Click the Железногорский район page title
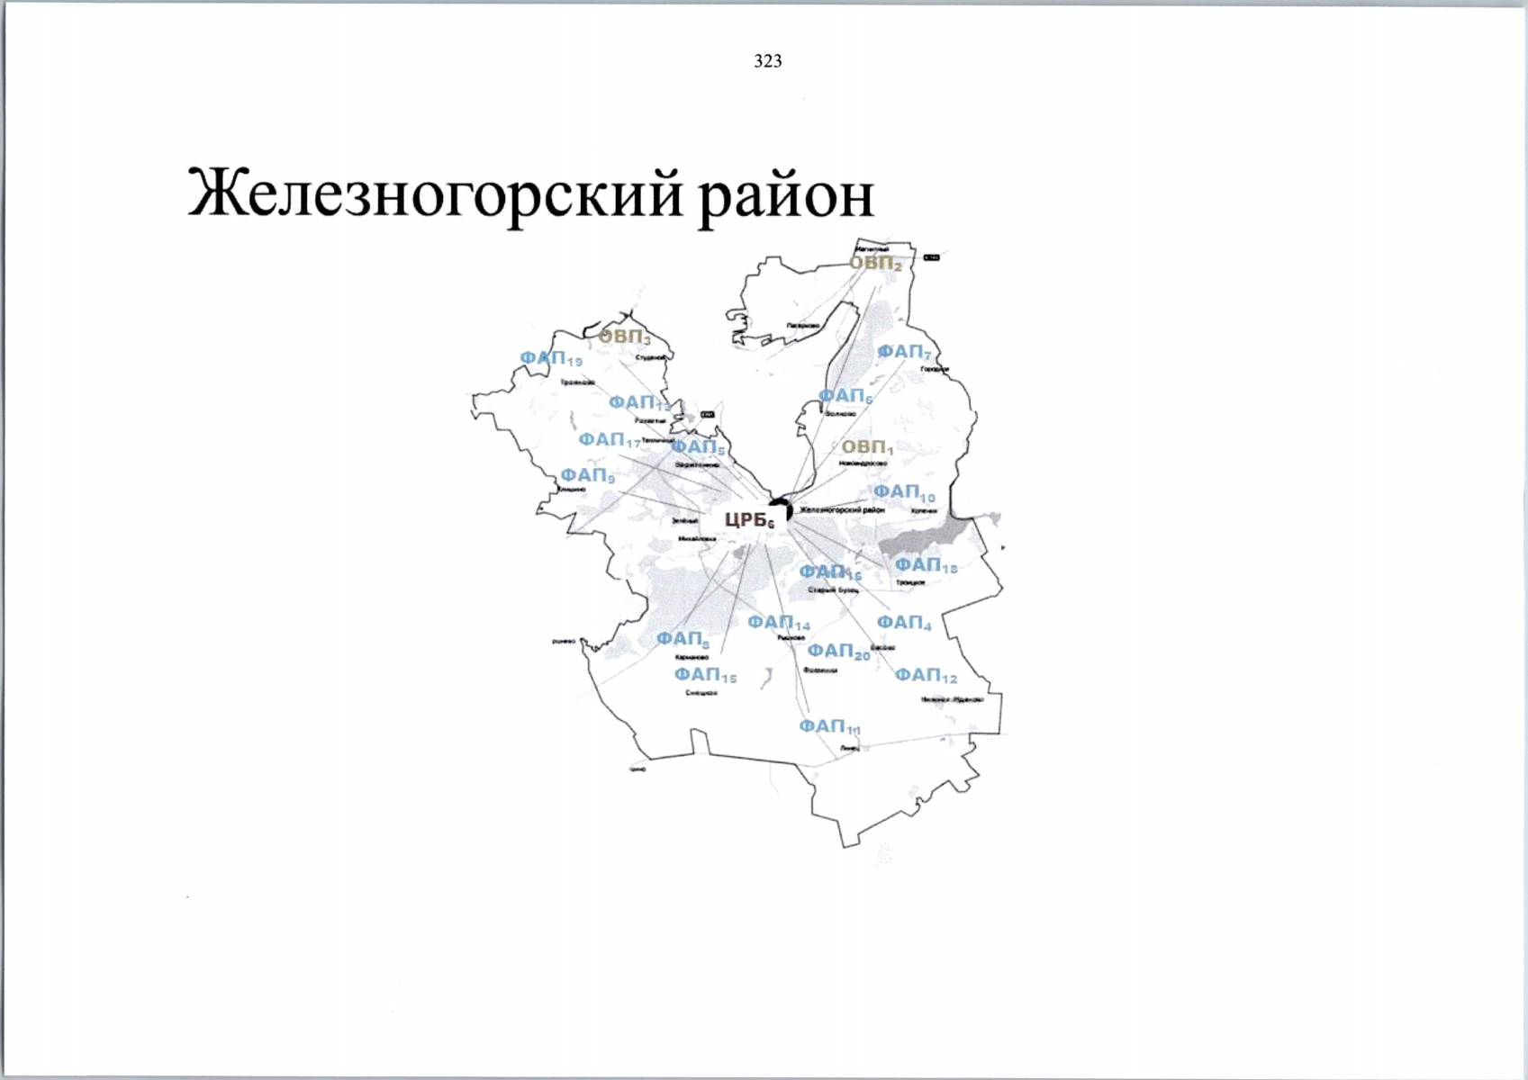This screenshot has height=1080, width=1528. (x=529, y=192)
